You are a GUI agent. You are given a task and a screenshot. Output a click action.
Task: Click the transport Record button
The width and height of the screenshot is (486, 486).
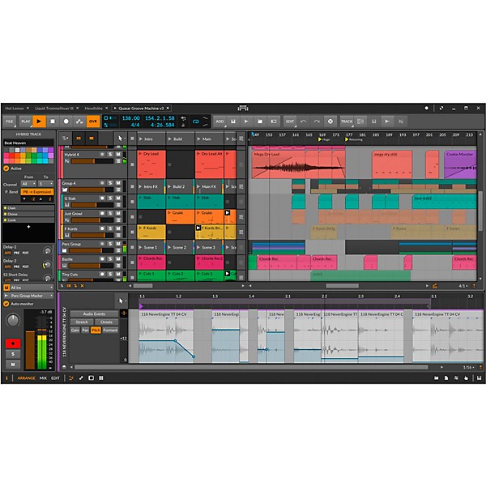(67, 121)
